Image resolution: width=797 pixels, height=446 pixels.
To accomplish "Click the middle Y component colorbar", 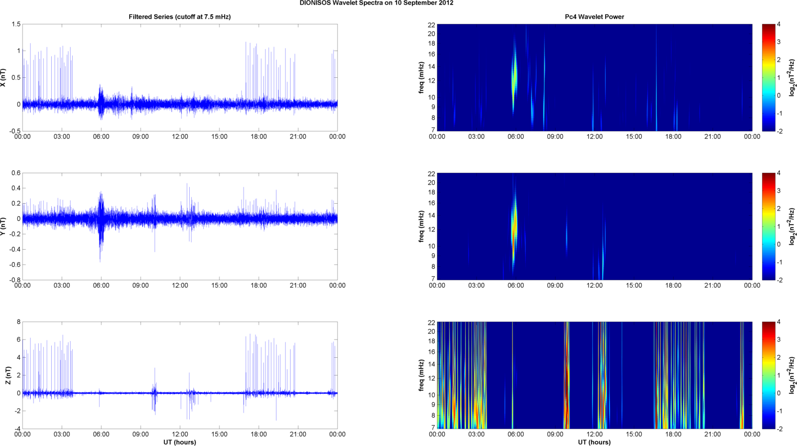I will (x=768, y=226).
